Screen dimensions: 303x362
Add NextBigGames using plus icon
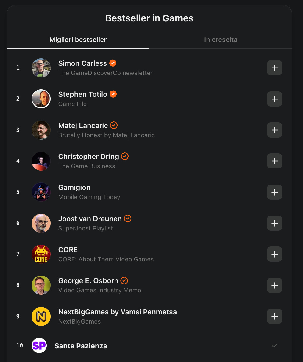274,316
